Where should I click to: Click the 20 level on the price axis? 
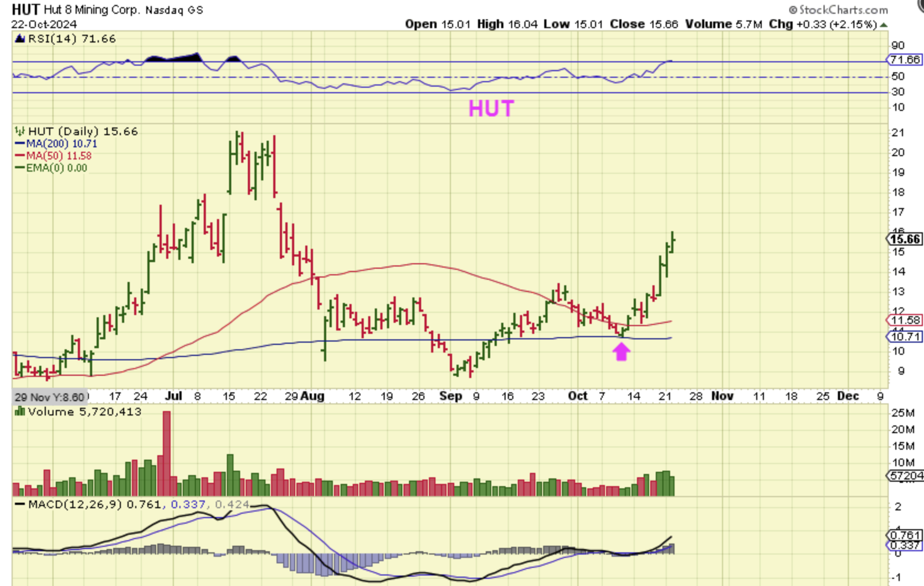(898, 152)
